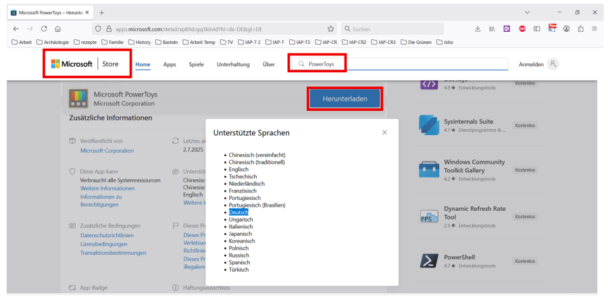The width and height of the screenshot is (608, 300).
Task: Open the Über menu item
Action: [269, 65]
